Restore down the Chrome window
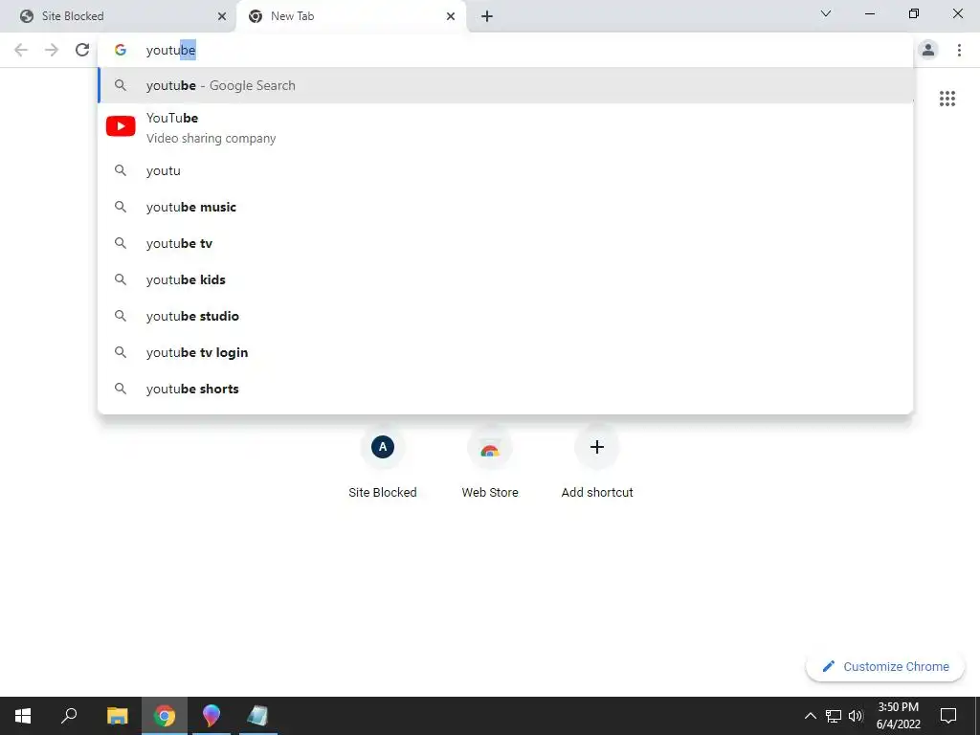The width and height of the screenshot is (980, 735). 914,13
